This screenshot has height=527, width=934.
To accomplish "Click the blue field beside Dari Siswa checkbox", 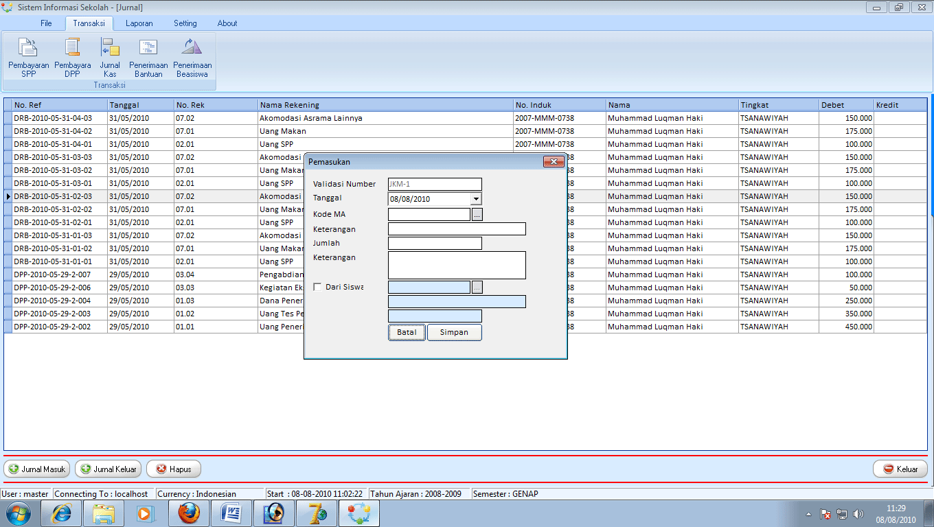I will click(x=429, y=287).
